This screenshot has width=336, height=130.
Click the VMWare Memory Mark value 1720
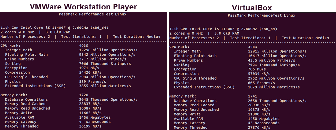(x=84, y=95)
